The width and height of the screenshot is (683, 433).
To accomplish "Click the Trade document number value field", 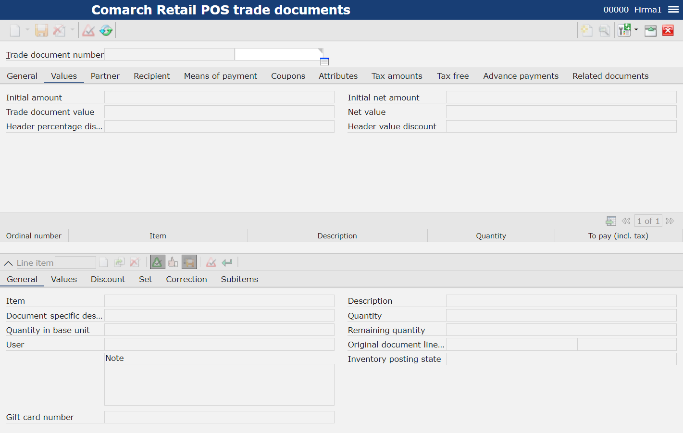I will 278,54.
